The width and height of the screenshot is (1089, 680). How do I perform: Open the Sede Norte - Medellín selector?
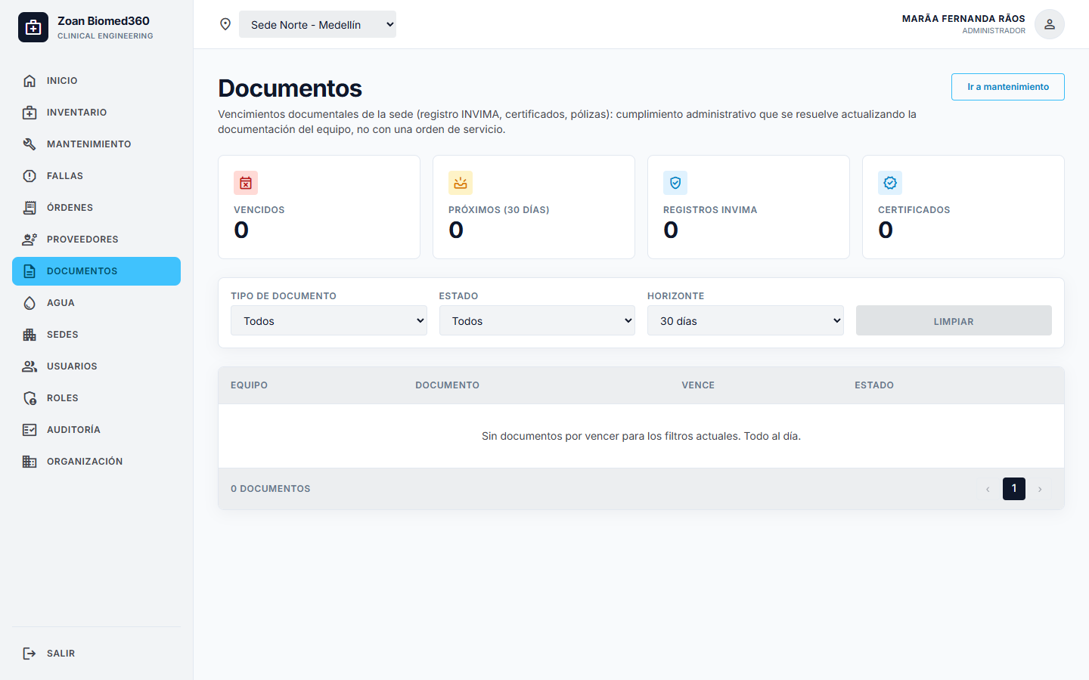coord(318,24)
